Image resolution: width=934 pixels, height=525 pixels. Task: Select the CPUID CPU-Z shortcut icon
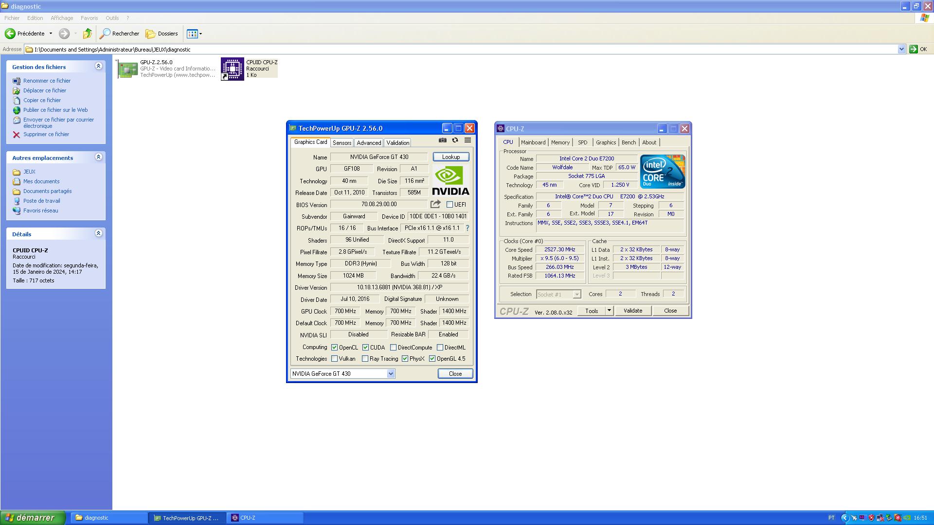[233, 69]
